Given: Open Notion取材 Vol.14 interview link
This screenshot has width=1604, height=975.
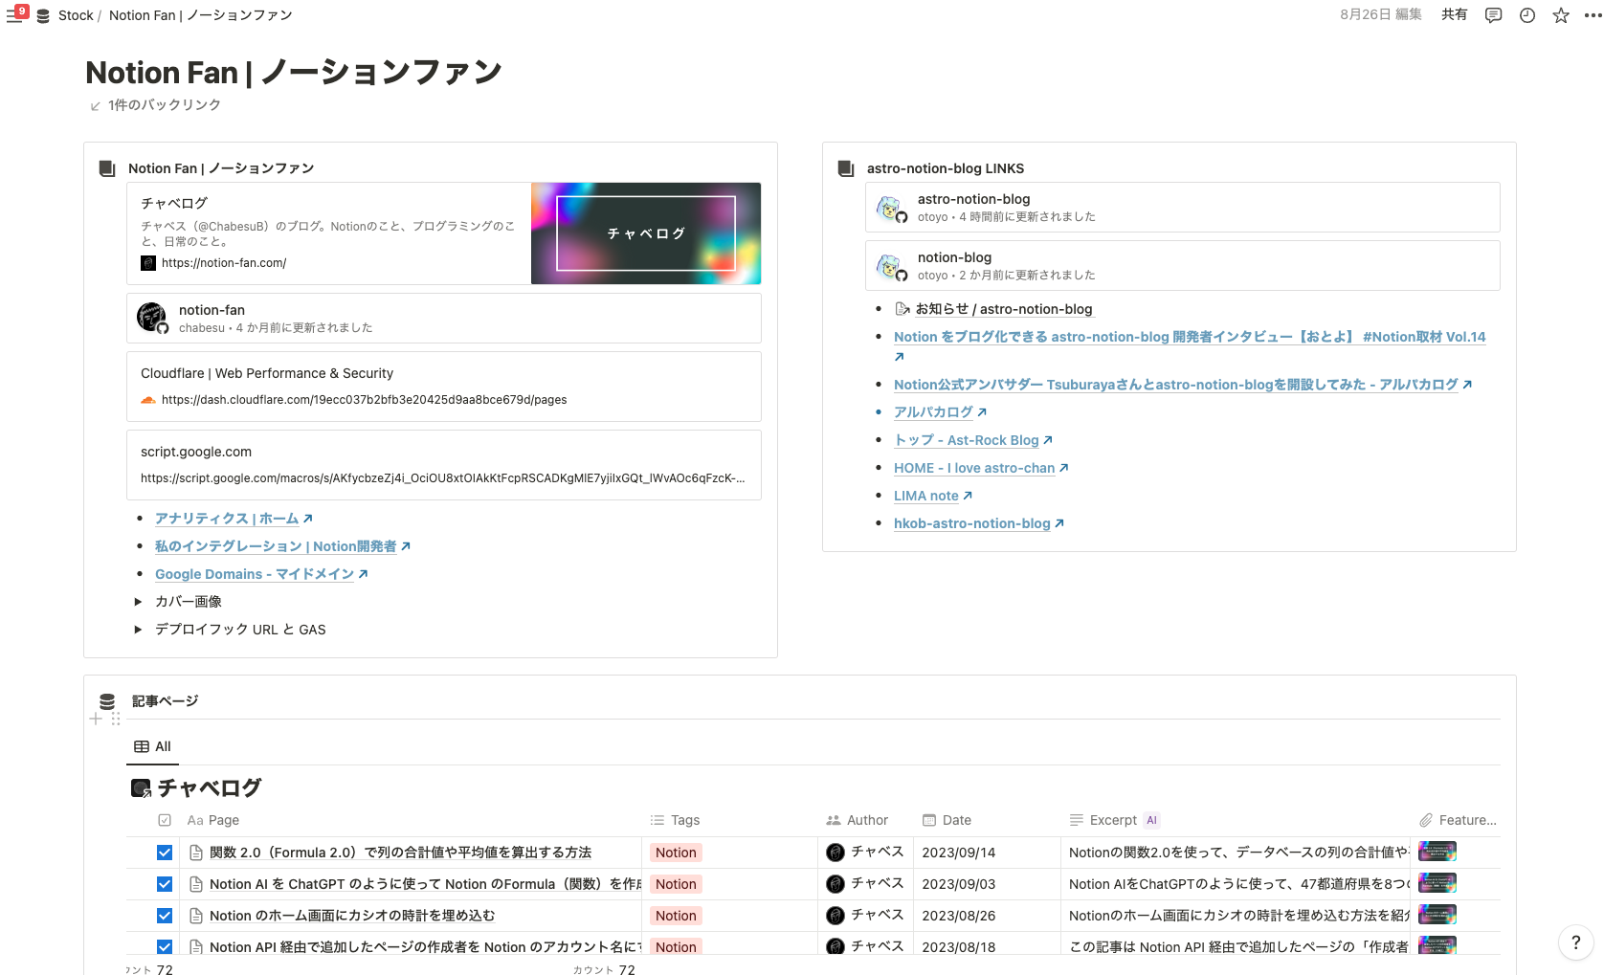Looking at the screenshot, I should click(x=1190, y=337).
